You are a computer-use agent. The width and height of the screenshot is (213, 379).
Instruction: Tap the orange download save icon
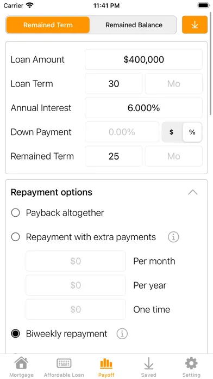coord(195,25)
